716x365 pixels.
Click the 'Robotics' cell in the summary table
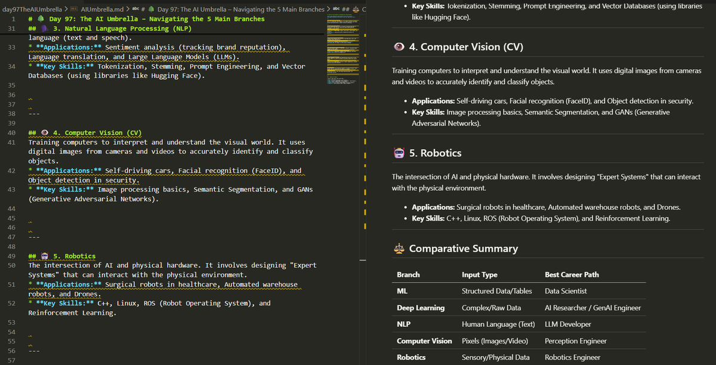(411, 357)
